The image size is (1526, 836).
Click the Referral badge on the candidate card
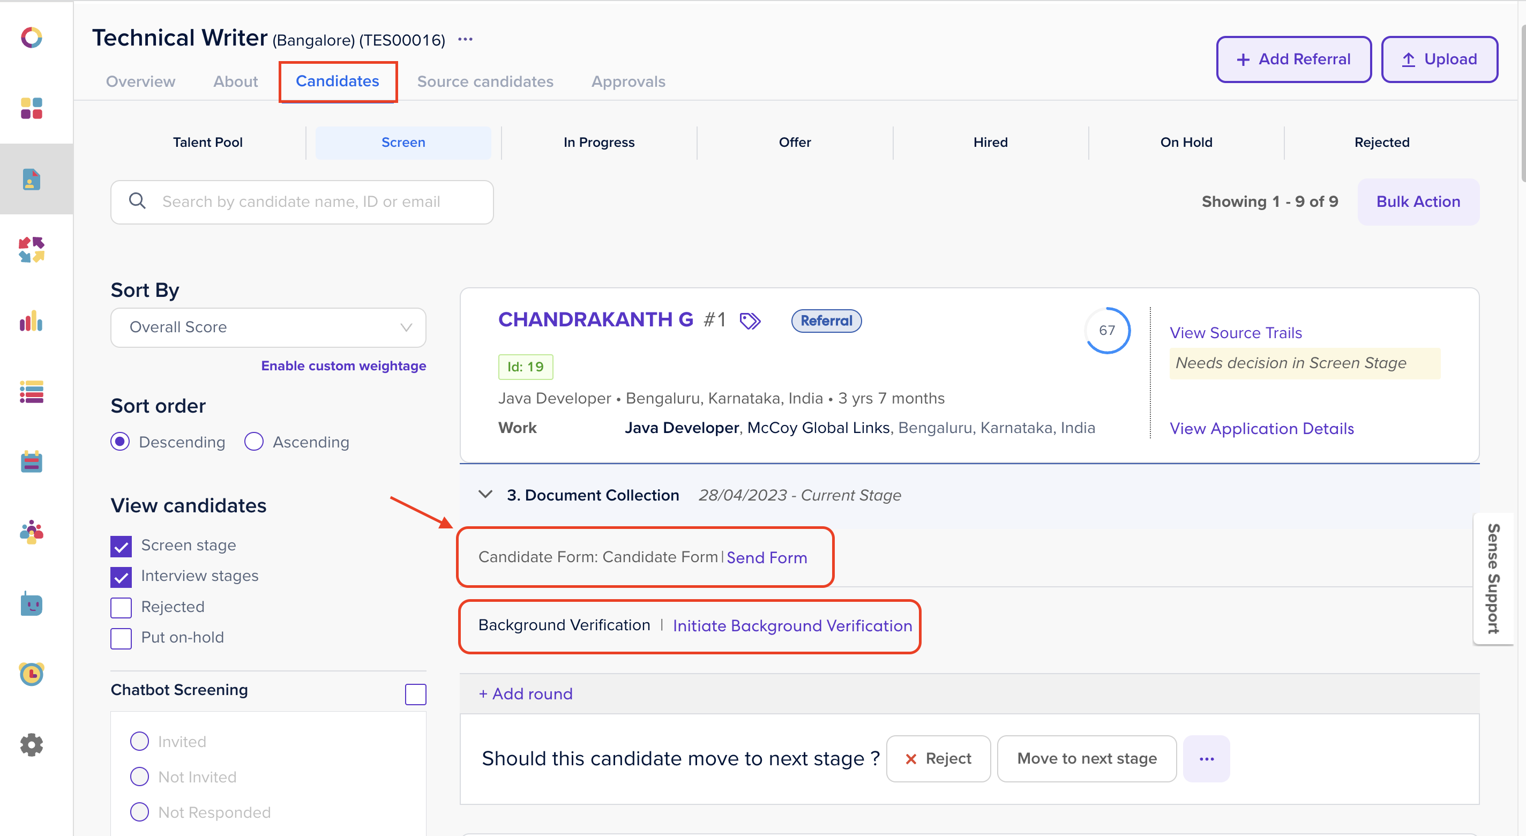[826, 321]
